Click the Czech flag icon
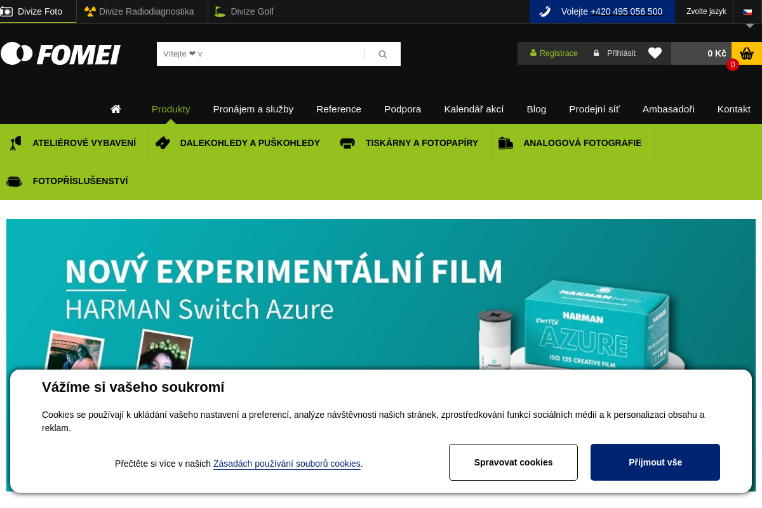The width and height of the screenshot is (762, 508). pos(747,11)
